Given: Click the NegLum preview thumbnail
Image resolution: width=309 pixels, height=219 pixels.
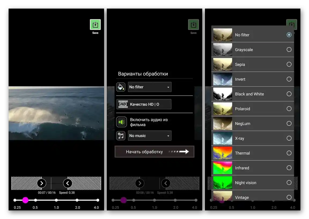Looking at the screenshot, I should click(223, 123).
